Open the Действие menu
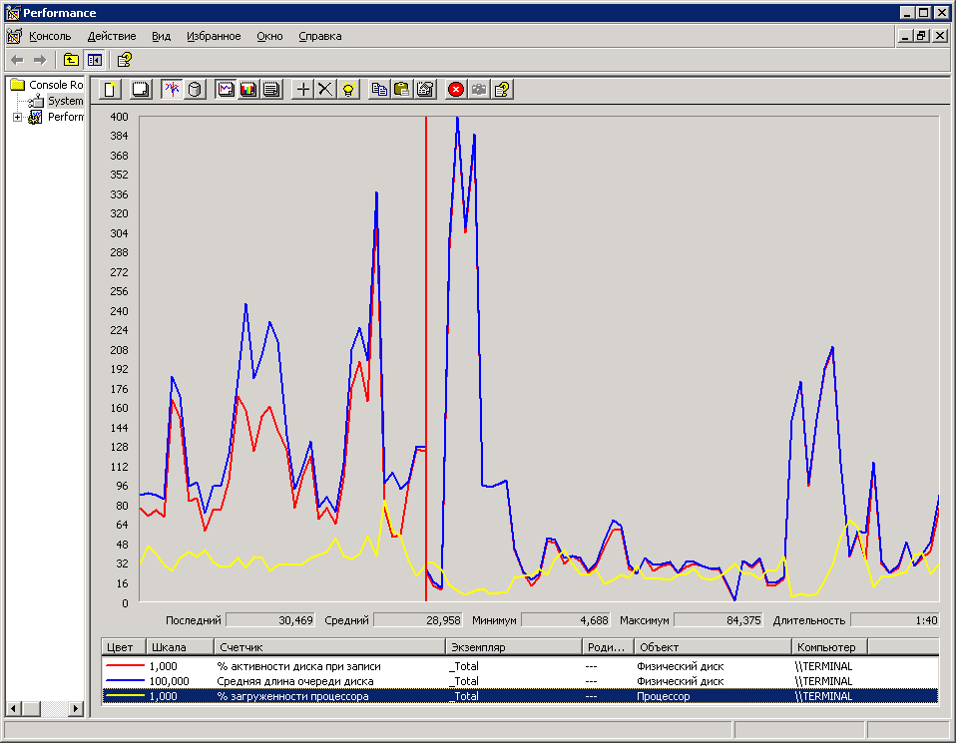956x743 pixels. pos(112,36)
